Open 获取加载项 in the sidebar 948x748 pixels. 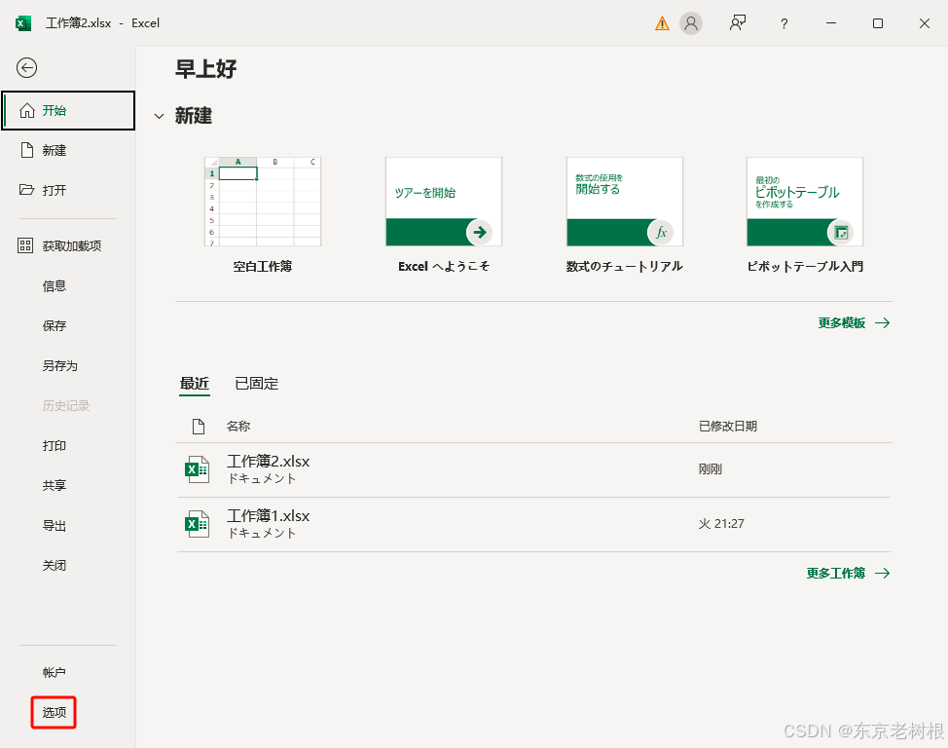tap(68, 245)
